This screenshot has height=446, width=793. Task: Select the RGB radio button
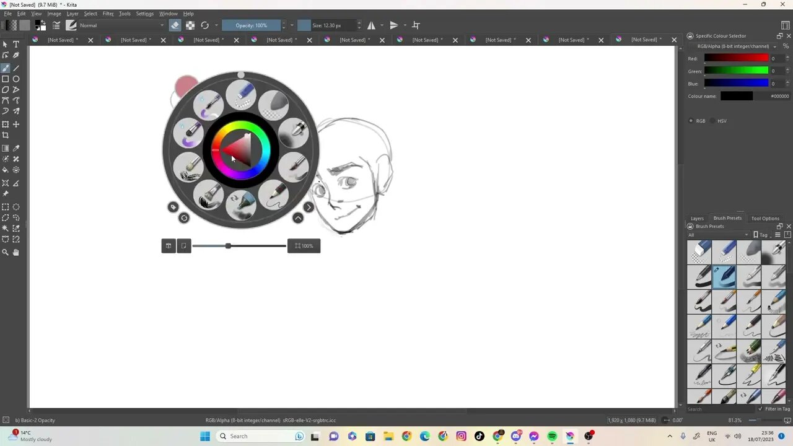pyautogui.click(x=691, y=121)
